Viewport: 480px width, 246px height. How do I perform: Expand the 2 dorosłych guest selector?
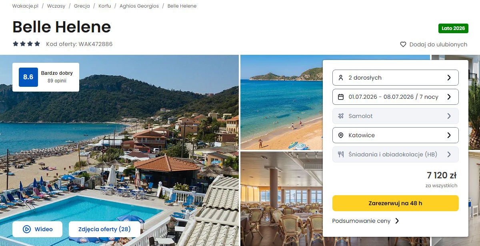[x=395, y=78]
